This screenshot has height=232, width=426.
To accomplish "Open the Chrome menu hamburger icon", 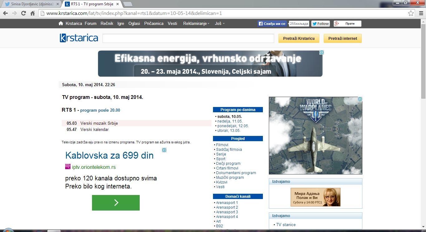I will coord(421,13).
